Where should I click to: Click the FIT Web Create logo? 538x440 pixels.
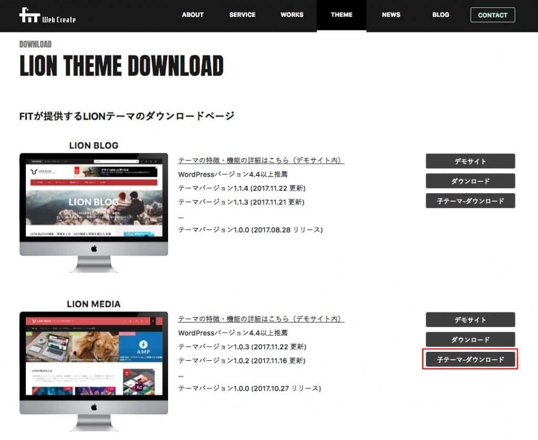[x=47, y=15]
